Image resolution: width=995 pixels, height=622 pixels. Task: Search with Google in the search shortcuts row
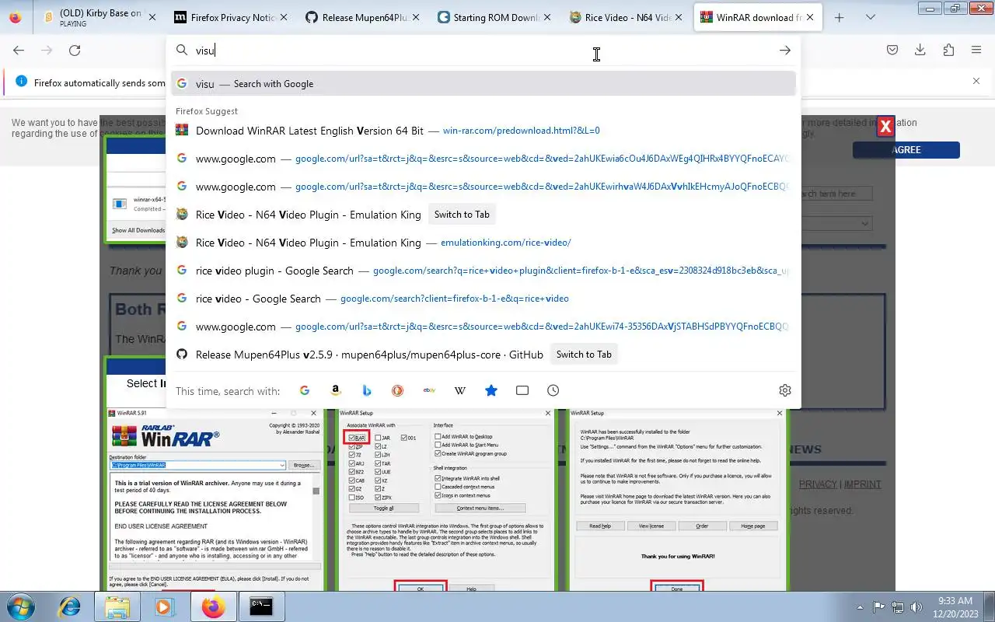pos(305,390)
